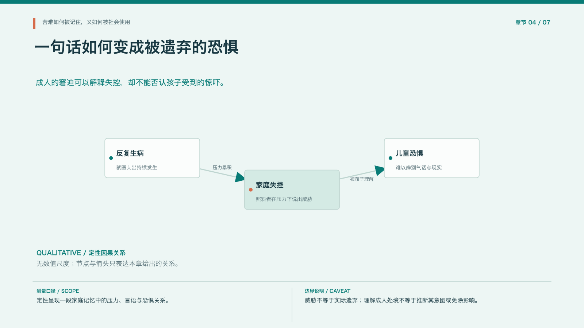Click the description 照料者在压力下说出威胁

pyautogui.click(x=284, y=199)
